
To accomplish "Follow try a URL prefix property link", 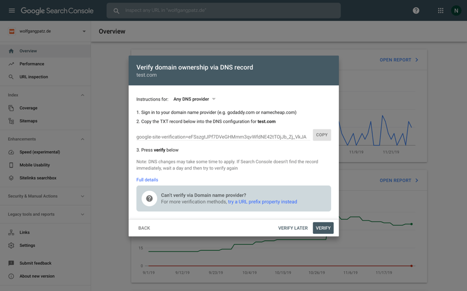I will [x=263, y=202].
